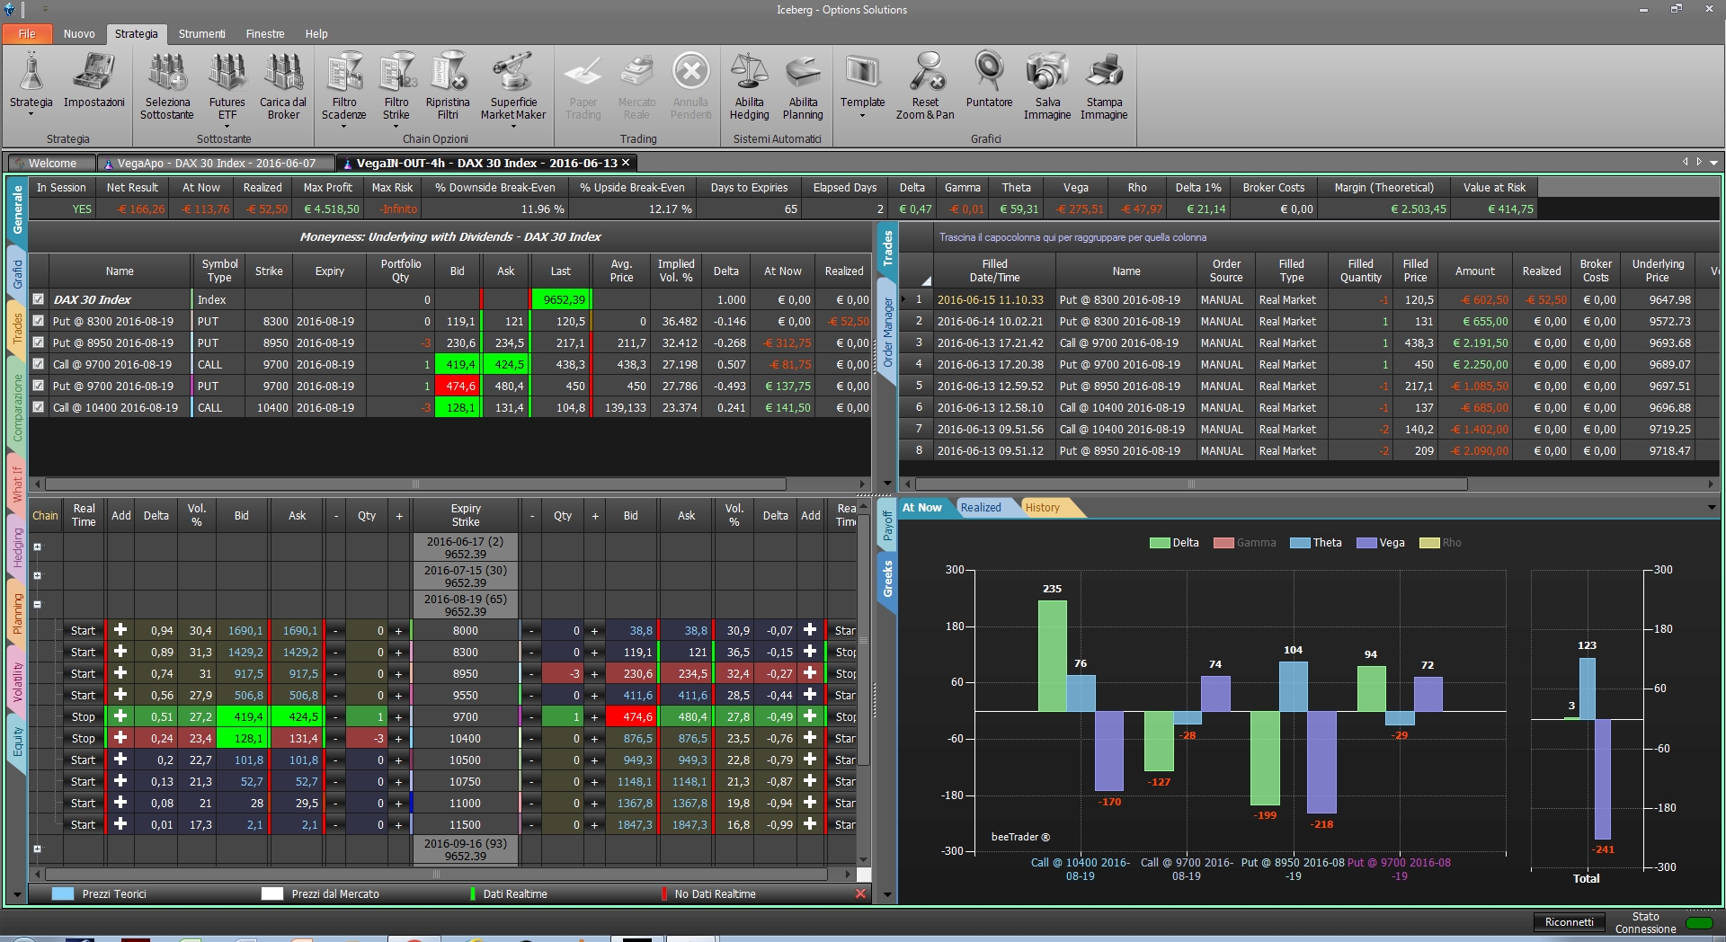Enable Abilita Hedging scales icon
This screenshot has width=1726, height=942.
[x=749, y=72]
